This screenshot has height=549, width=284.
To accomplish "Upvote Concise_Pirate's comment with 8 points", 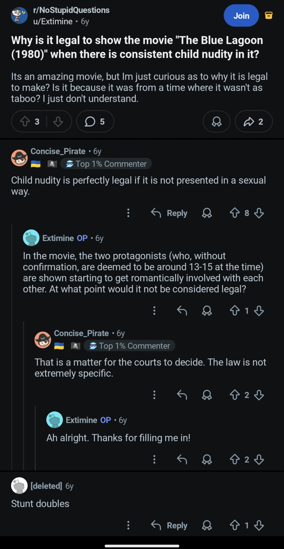I will 235,213.
